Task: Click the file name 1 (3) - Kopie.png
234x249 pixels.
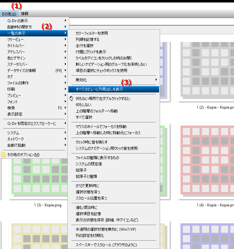Action: (x=48, y=205)
